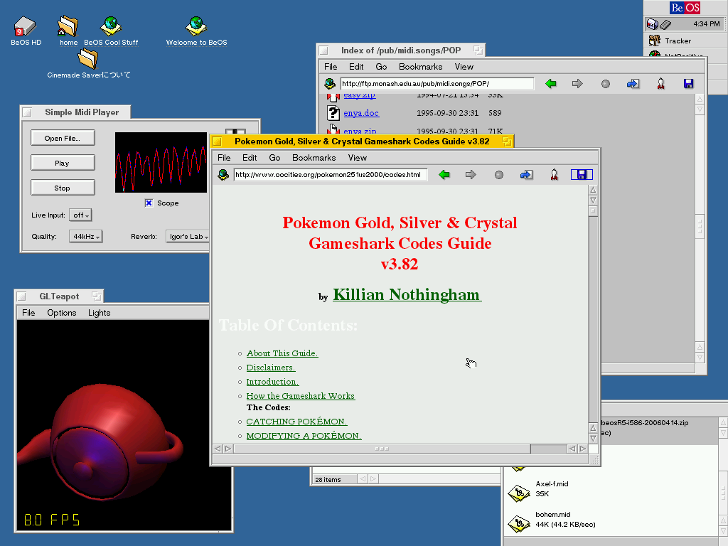Click the stop button in the Index of POP window
728x546 pixels.
tap(606, 84)
